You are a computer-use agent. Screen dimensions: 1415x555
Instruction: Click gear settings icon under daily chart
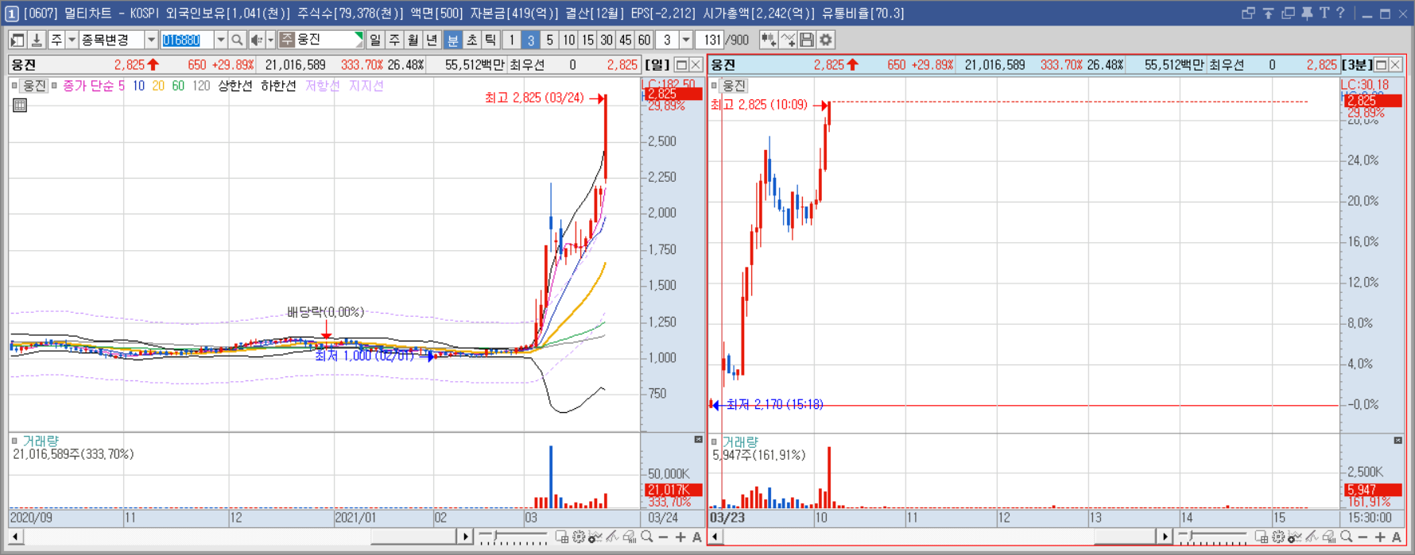[x=579, y=538]
